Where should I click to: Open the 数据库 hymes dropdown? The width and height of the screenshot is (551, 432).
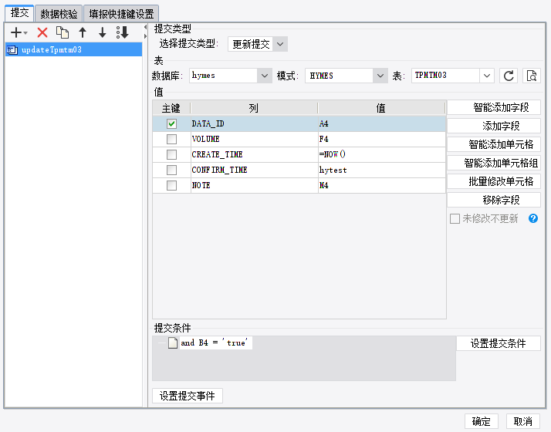265,76
